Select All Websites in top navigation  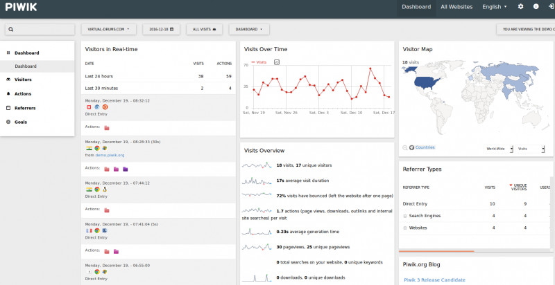(x=456, y=7)
